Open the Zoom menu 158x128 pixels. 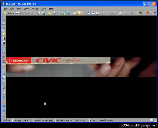click(x=27, y=9)
